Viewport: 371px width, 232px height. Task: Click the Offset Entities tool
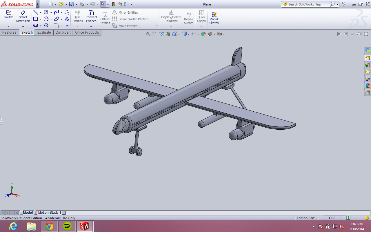point(105,19)
